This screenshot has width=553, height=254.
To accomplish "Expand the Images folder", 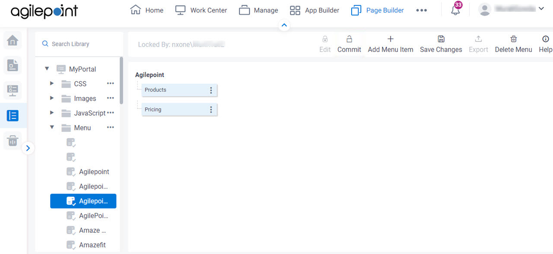I will click(x=52, y=98).
